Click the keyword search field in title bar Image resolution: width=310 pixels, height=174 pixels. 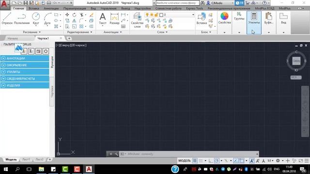[177, 3]
